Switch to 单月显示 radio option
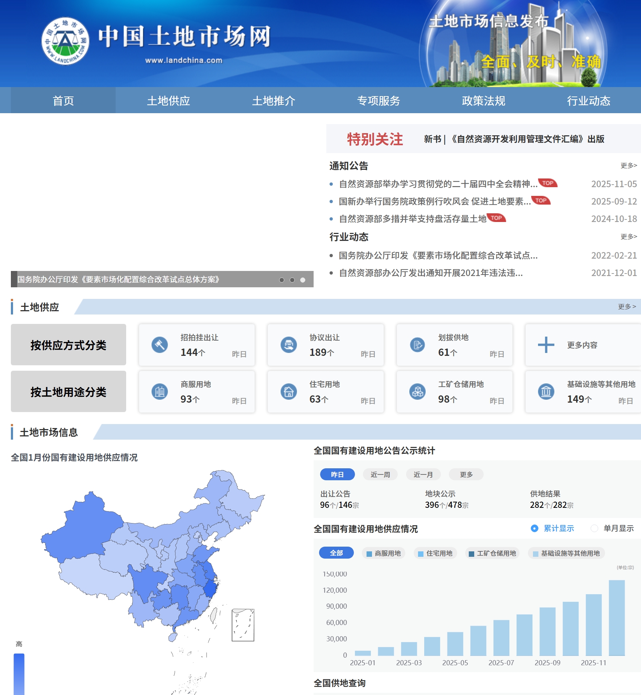The height and width of the screenshot is (695, 641). tap(594, 529)
